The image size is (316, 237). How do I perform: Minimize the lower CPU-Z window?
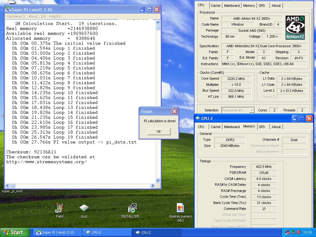[295, 118]
